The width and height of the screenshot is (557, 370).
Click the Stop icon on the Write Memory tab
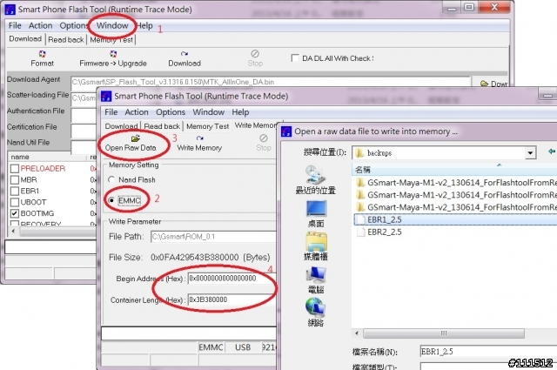(x=263, y=138)
